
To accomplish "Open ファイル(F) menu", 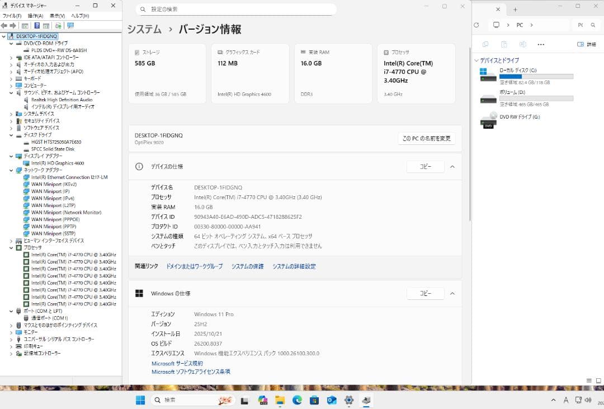I will click(12, 16).
